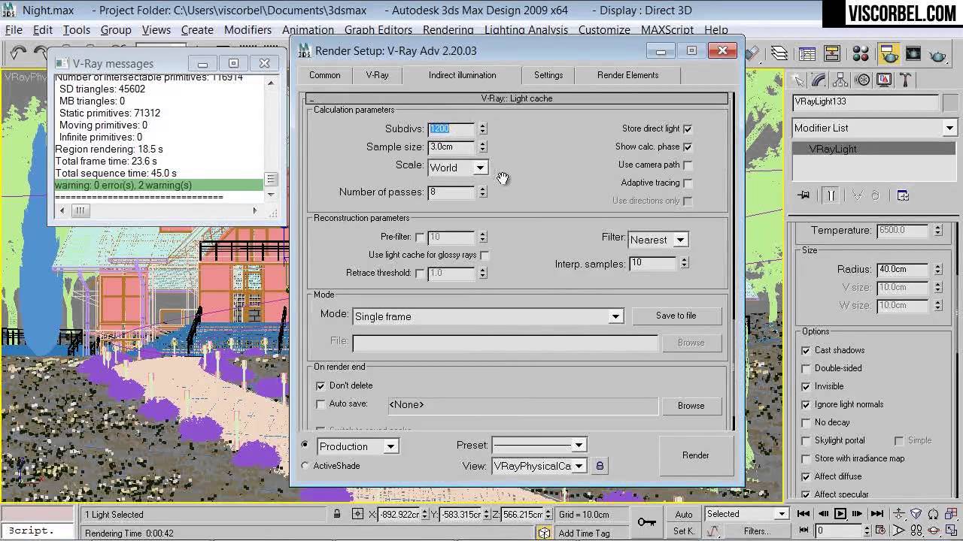Click the Subdivs value field
963x541 pixels.
coord(451,128)
